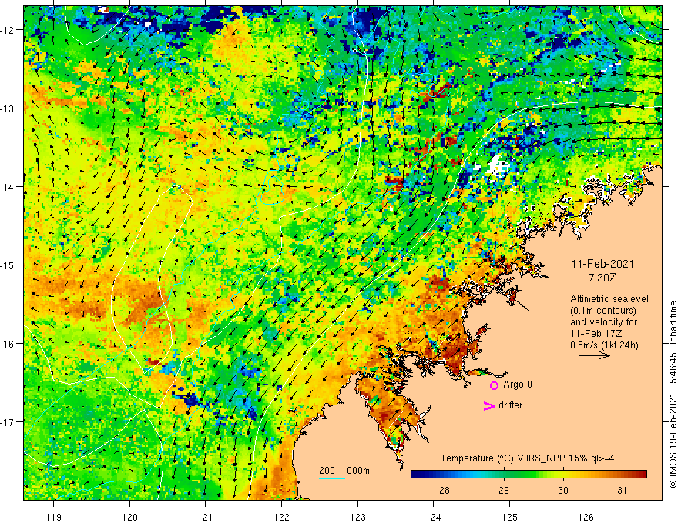Click the 122 longitude axis label
The width and height of the screenshot is (678, 523).
[x=281, y=517]
